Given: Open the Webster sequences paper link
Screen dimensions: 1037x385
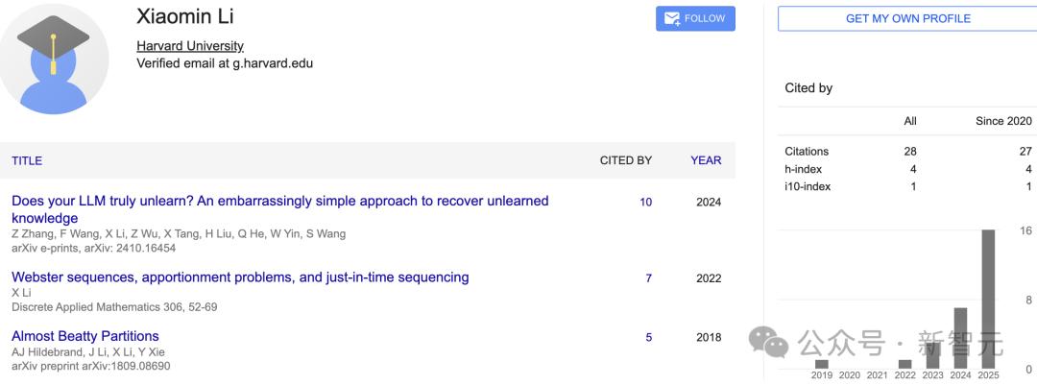Looking at the screenshot, I should [240, 277].
